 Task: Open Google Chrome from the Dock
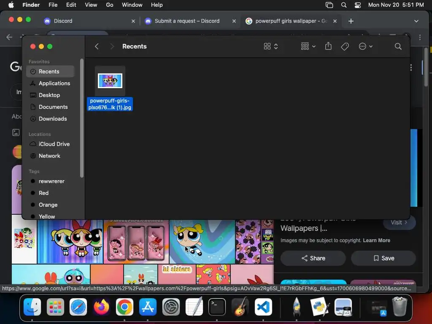[x=124, y=307]
